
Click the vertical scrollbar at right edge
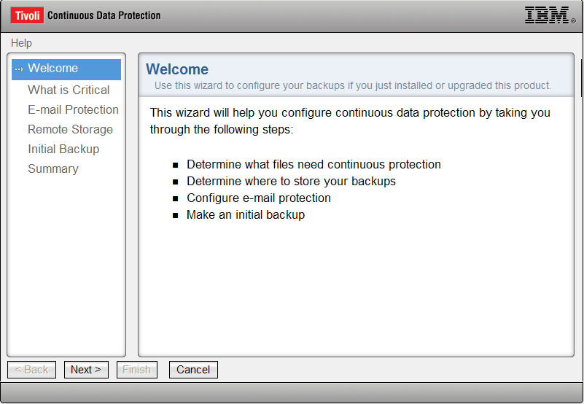581,78
